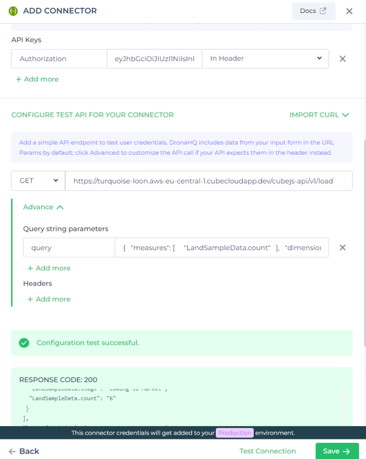Screen dimensions: 366x459
Task: Click Add more under API Keys
Action: 37,79
